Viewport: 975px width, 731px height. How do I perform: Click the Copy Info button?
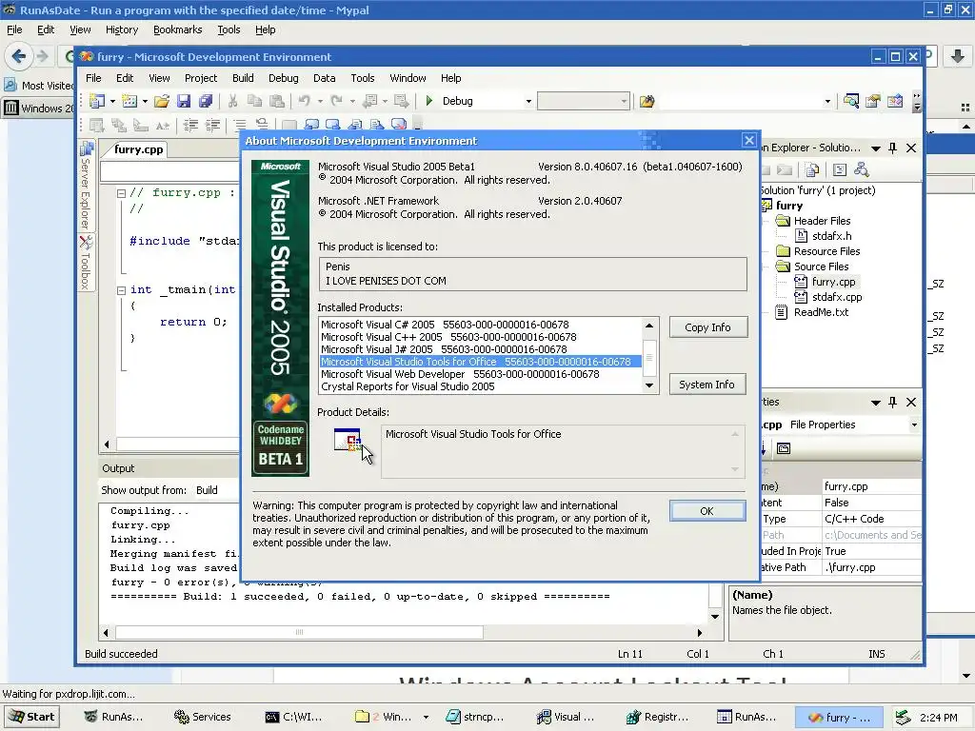pyautogui.click(x=707, y=327)
